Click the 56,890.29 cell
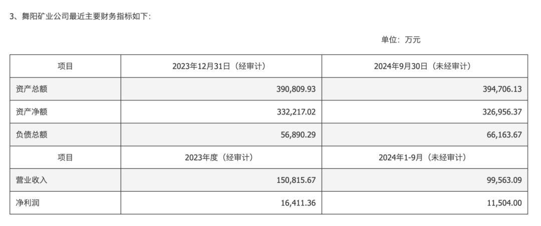541x226 pixels. click(298, 134)
